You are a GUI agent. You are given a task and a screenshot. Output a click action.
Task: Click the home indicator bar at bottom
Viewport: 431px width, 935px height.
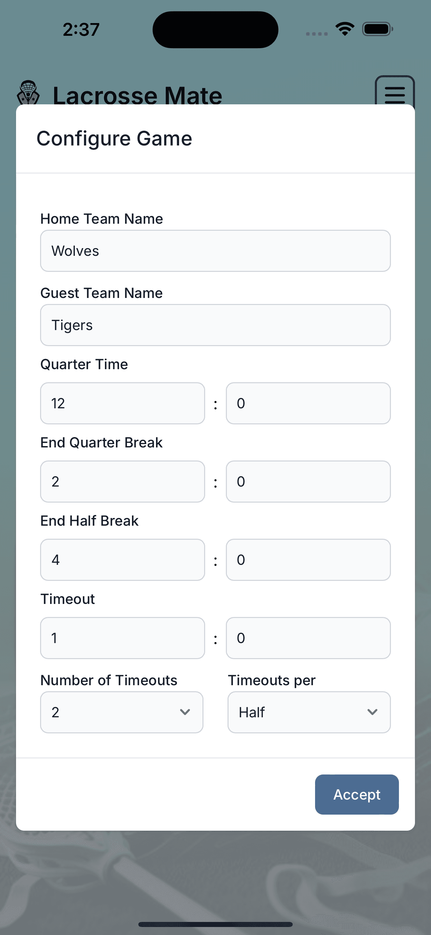(x=215, y=925)
